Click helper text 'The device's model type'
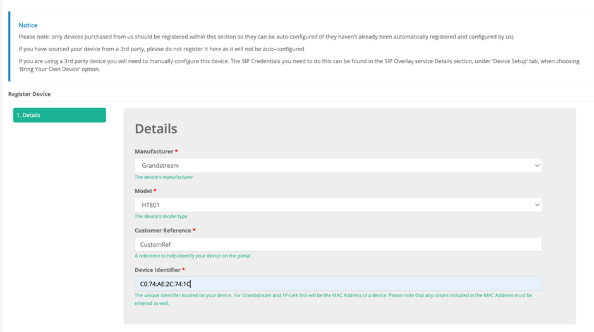 [x=161, y=216]
